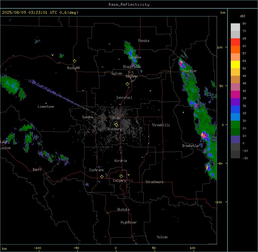The width and height of the screenshot is (258, 252).
Task: Click the HighRiver label
Action: click(129, 222)
